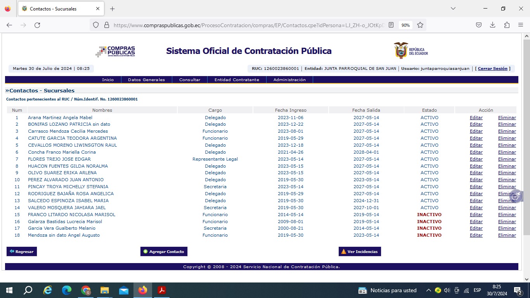Open the Firefox extensions puzzle icon
Image resolution: width=530 pixels, height=298 pixels.
[x=507, y=25]
